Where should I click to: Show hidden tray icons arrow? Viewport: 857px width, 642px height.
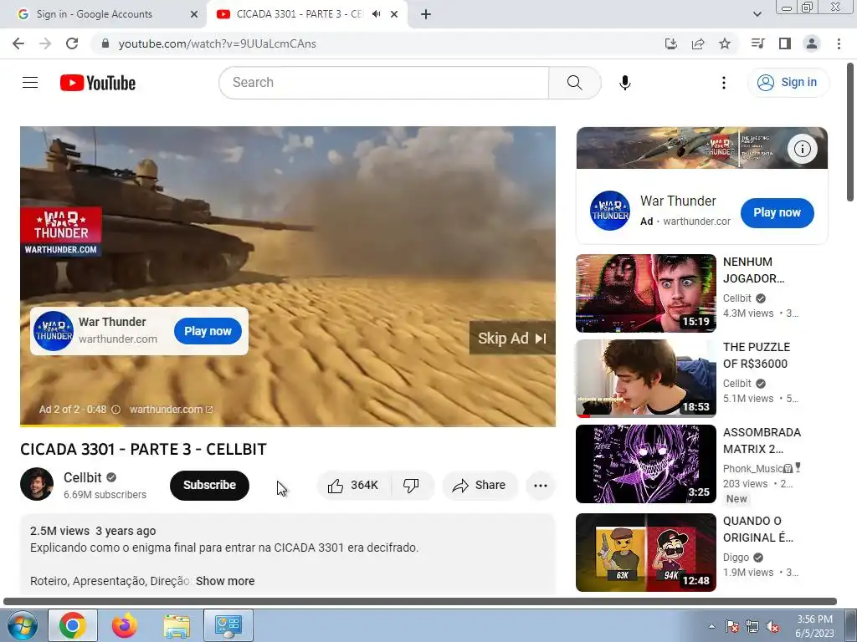[x=711, y=626]
